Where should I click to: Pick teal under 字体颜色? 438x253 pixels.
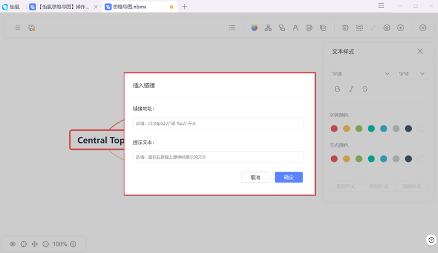click(x=371, y=129)
